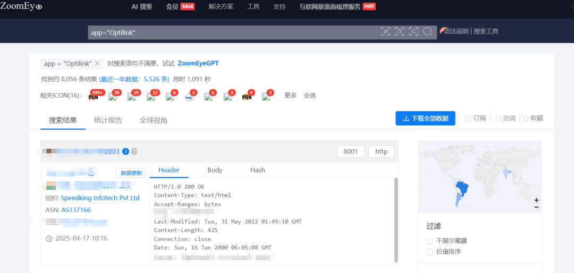Click the copy document icon beside IP

(x=134, y=151)
